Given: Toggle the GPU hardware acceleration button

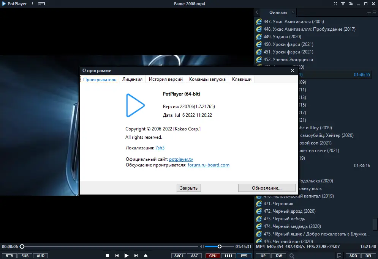Looking at the screenshot, I should point(213,256).
